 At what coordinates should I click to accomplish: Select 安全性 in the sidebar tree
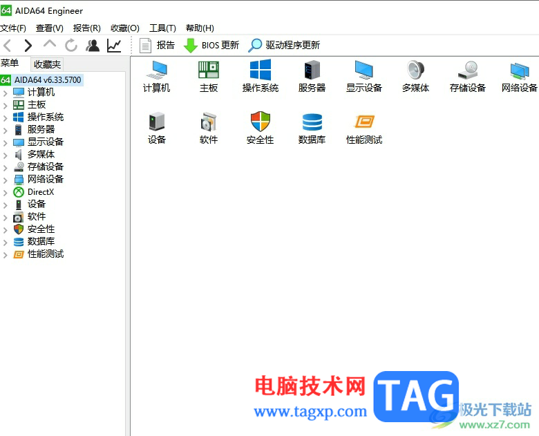[41, 229]
